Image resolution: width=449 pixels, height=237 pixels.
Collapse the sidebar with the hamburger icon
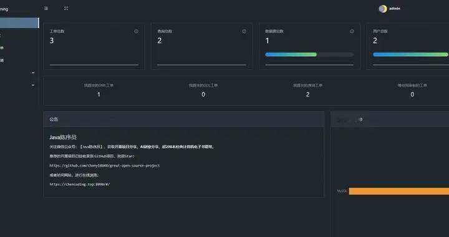pos(46,8)
